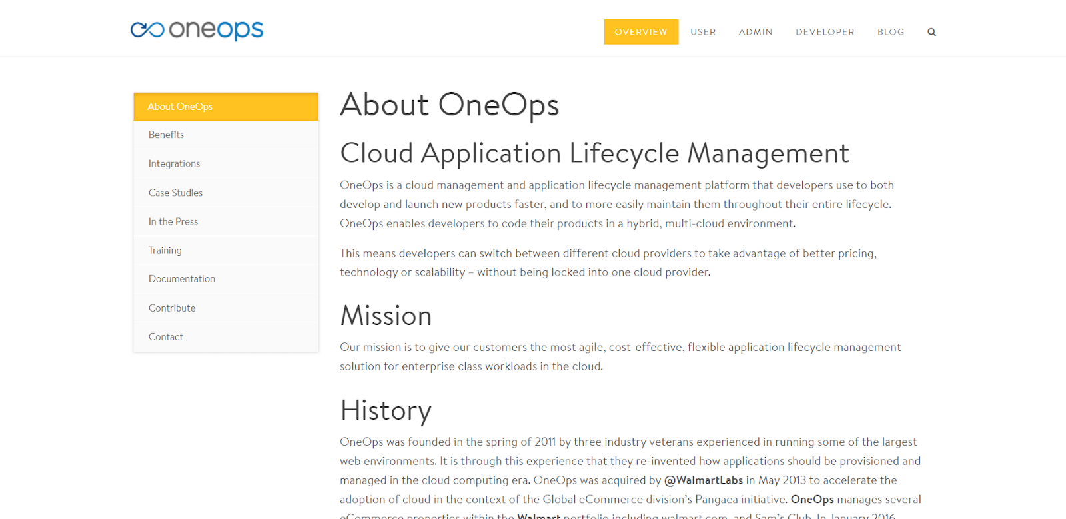Click the OneOps logo

[197, 30]
